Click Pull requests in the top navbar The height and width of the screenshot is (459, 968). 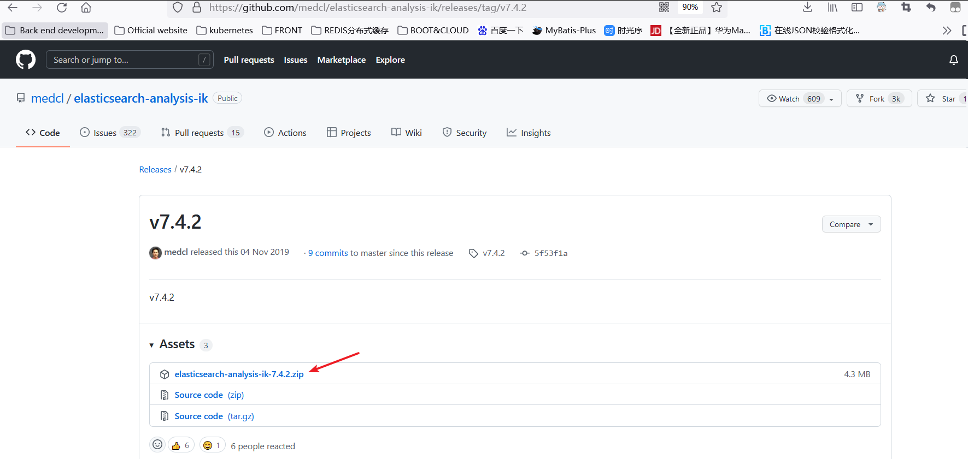click(x=249, y=60)
